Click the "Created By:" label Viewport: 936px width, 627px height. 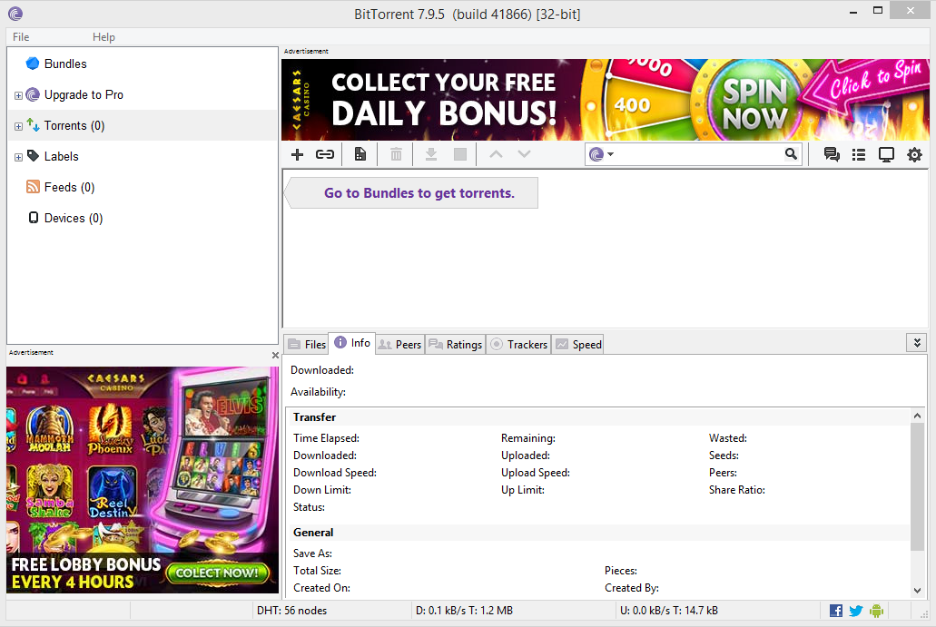[632, 588]
